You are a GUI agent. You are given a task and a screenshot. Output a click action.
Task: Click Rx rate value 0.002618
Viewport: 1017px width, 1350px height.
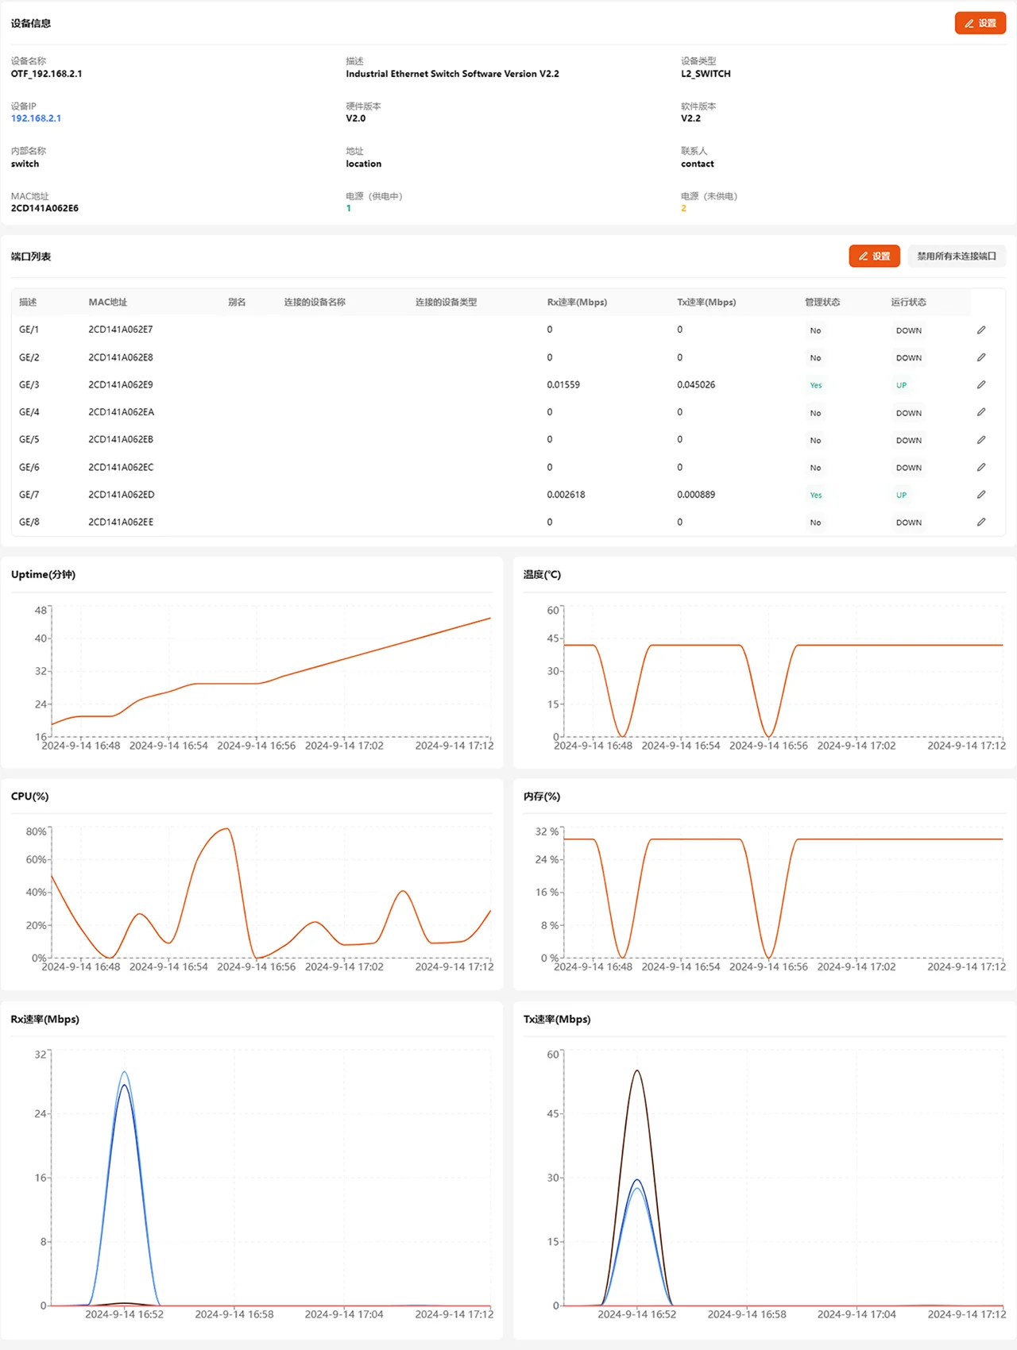click(x=566, y=494)
